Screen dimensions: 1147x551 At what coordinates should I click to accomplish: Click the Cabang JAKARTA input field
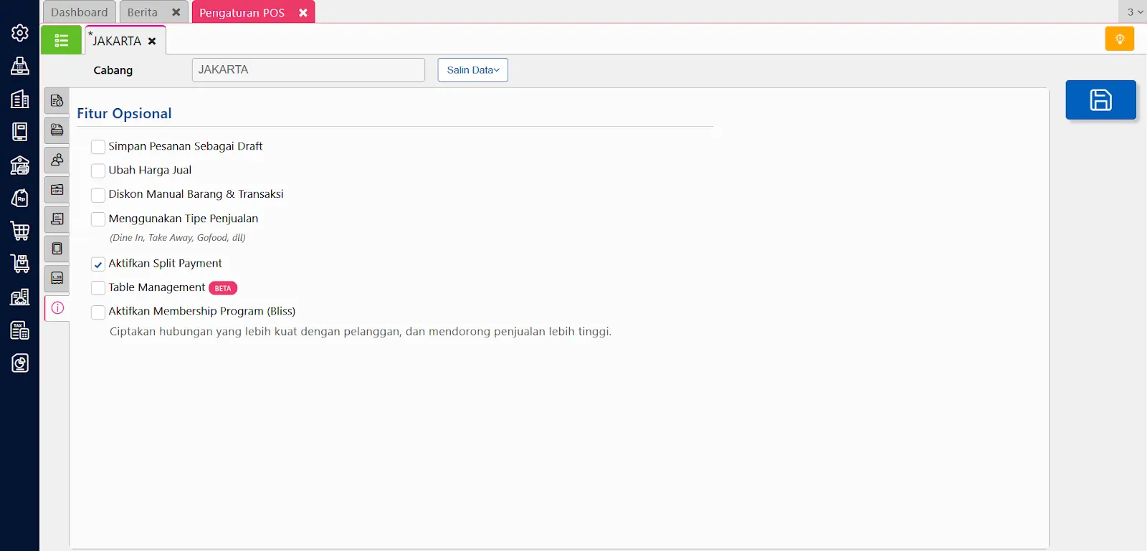click(x=308, y=70)
